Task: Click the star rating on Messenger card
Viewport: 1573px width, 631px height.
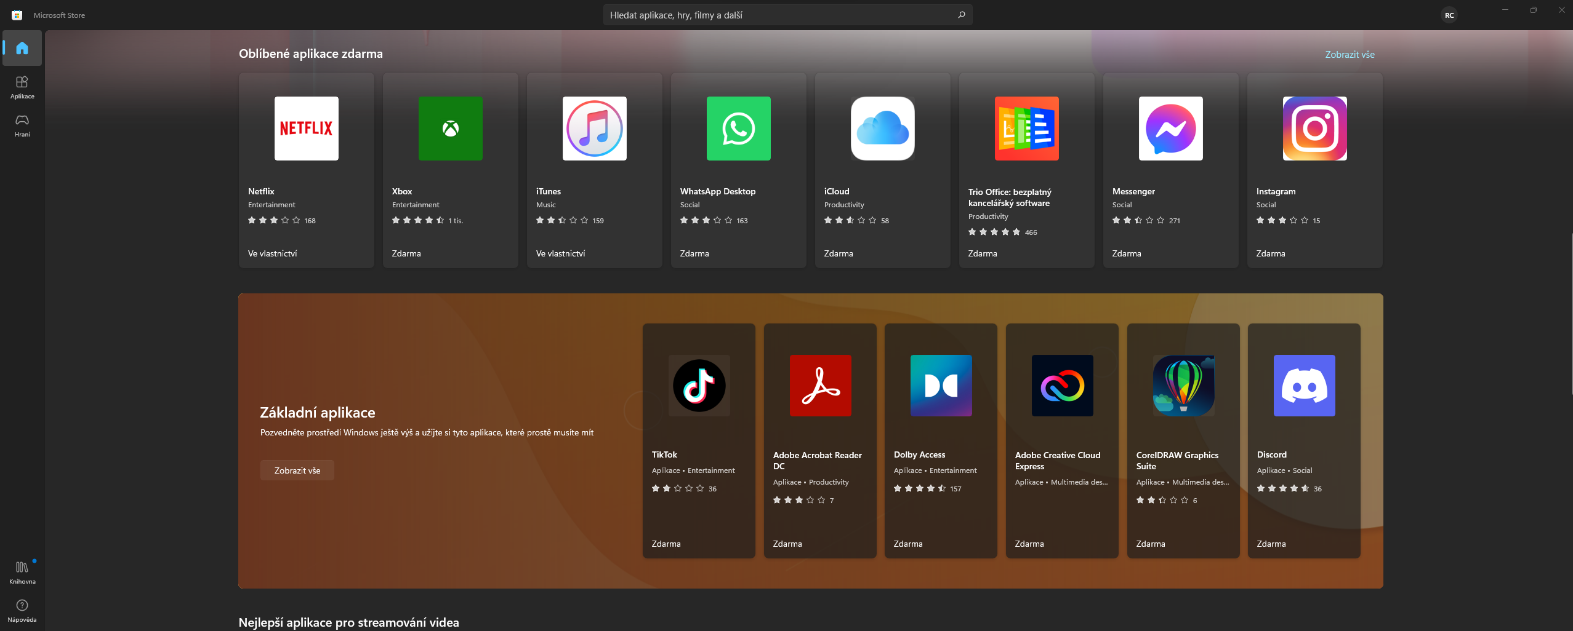Action: pyautogui.click(x=1138, y=220)
